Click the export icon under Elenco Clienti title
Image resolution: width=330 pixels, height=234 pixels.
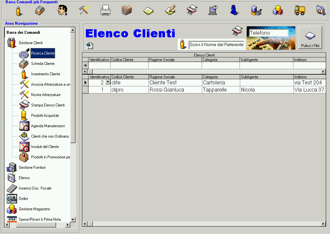pyautogui.click(x=90, y=45)
